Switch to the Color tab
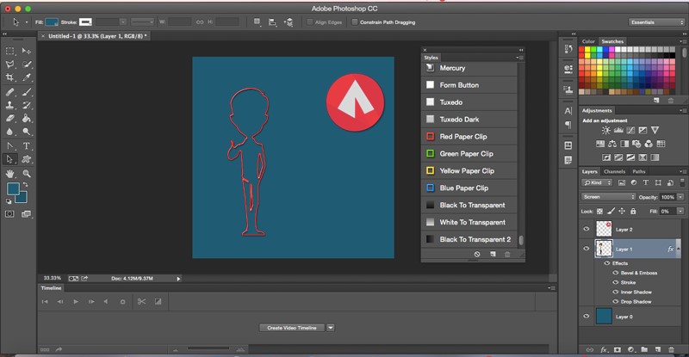The image size is (689, 357). [x=588, y=41]
